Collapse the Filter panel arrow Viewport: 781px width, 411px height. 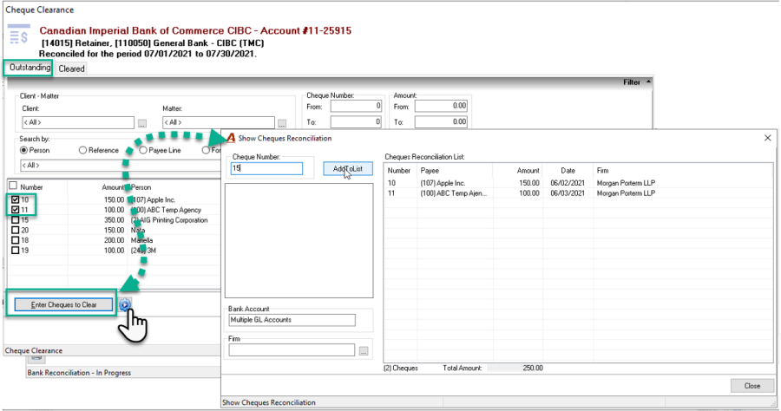tap(648, 82)
